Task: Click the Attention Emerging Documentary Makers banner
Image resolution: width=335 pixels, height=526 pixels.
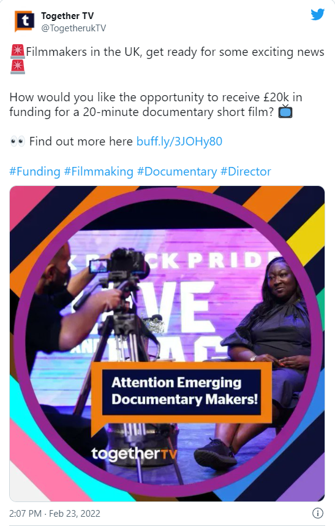Action: click(x=182, y=392)
